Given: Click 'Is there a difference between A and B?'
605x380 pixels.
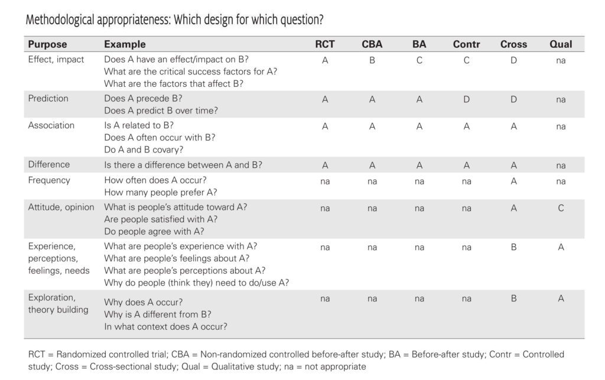Looking at the screenshot, I should [183, 165].
